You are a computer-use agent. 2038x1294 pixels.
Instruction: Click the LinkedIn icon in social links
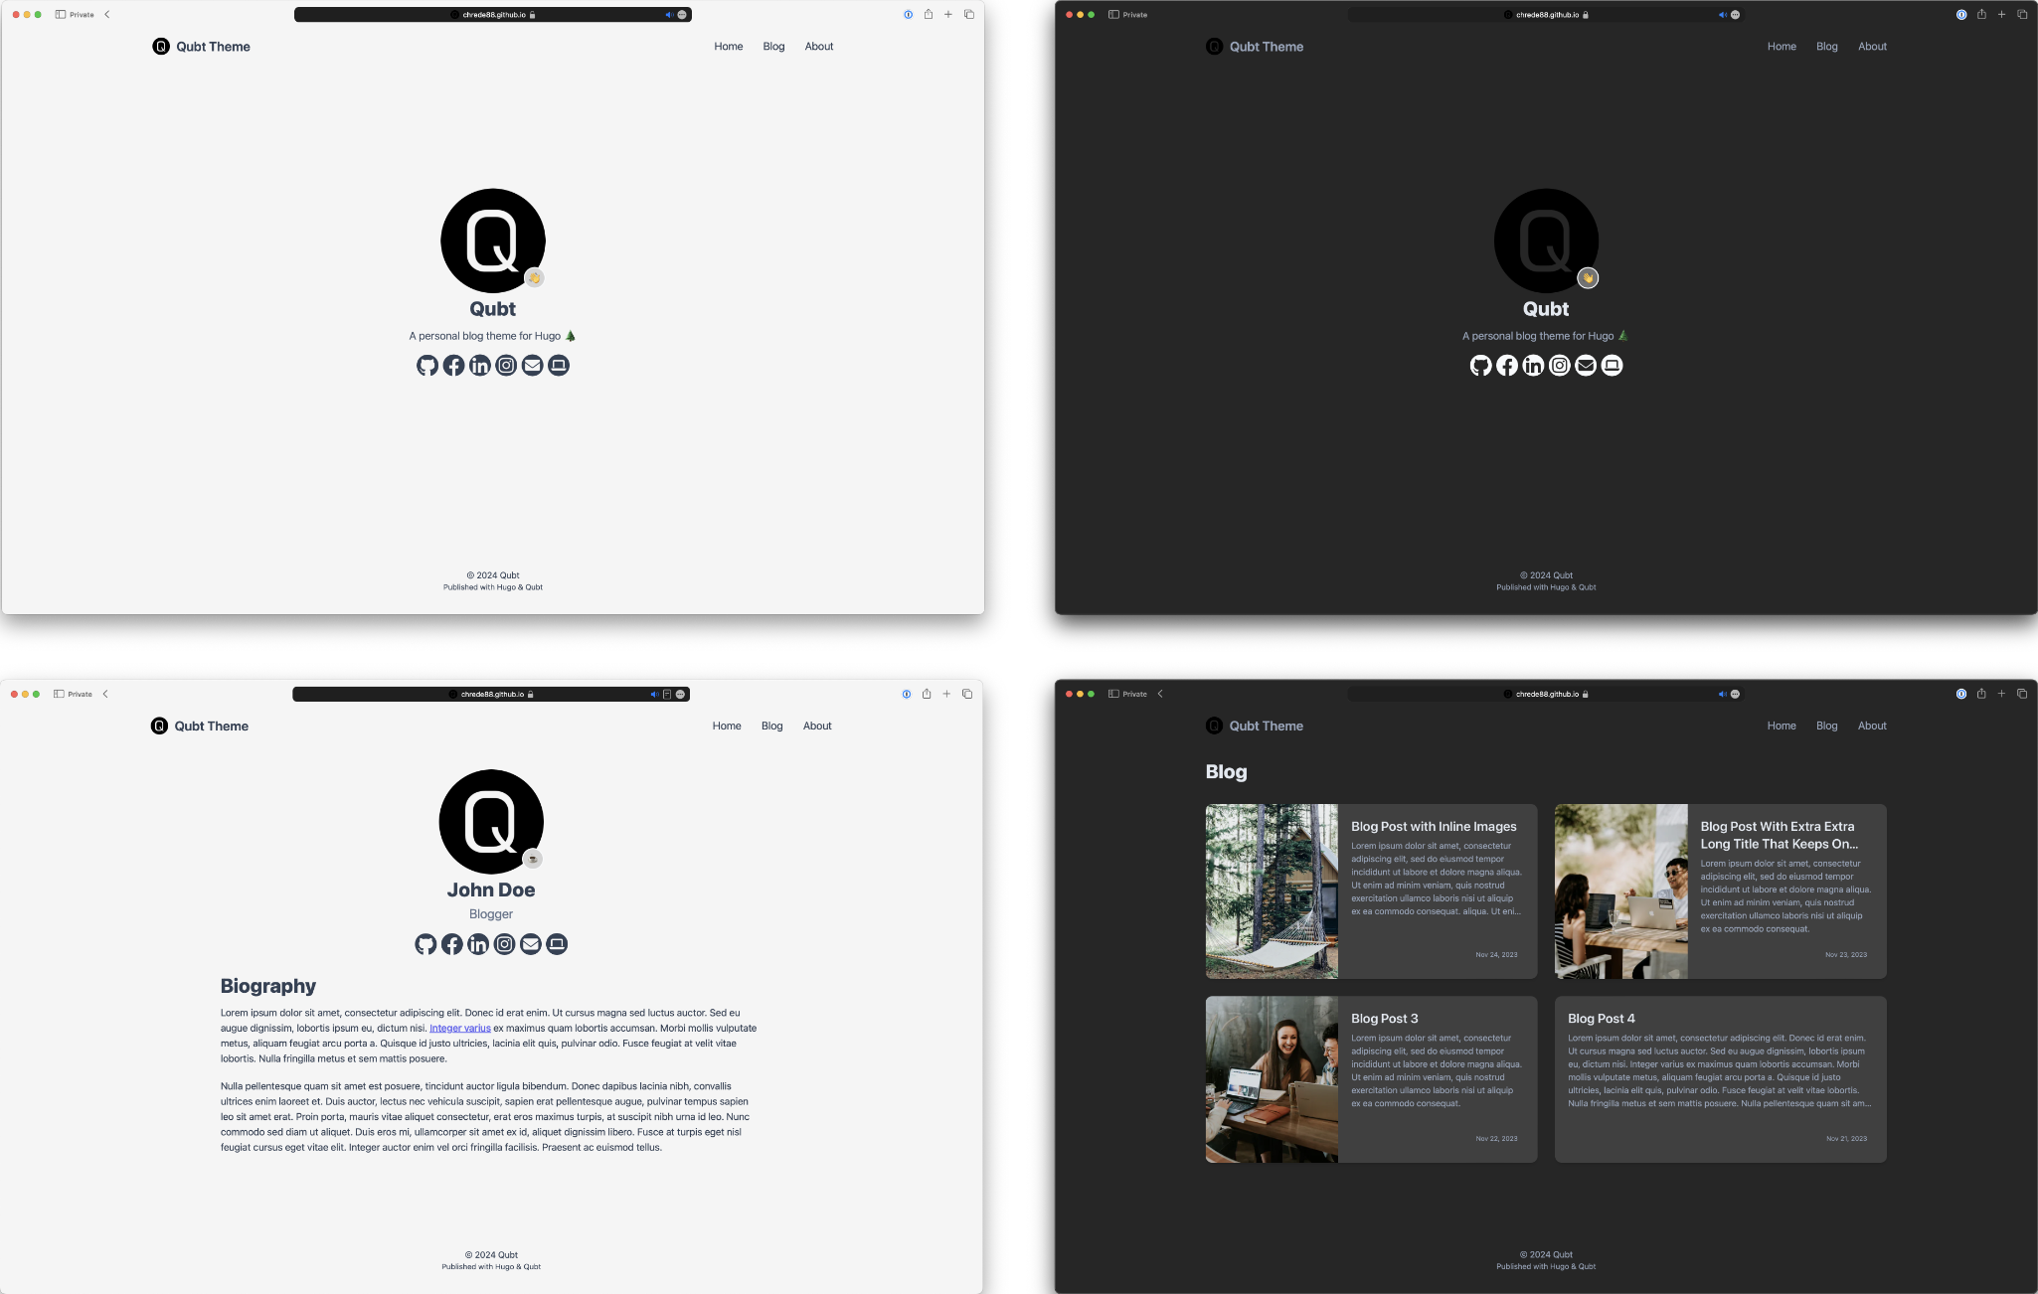478,366
